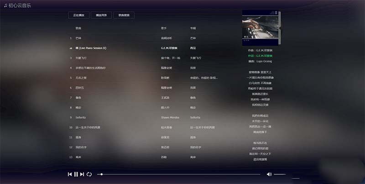
Task: Select song 3 失眠飞行
Action: pos(81,58)
